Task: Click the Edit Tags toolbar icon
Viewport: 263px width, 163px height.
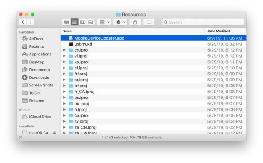Action: point(149,22)
